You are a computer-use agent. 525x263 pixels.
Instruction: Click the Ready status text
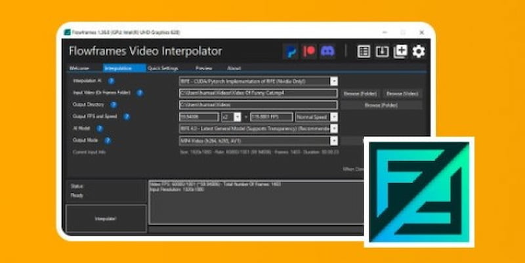[x=77, y=195]
